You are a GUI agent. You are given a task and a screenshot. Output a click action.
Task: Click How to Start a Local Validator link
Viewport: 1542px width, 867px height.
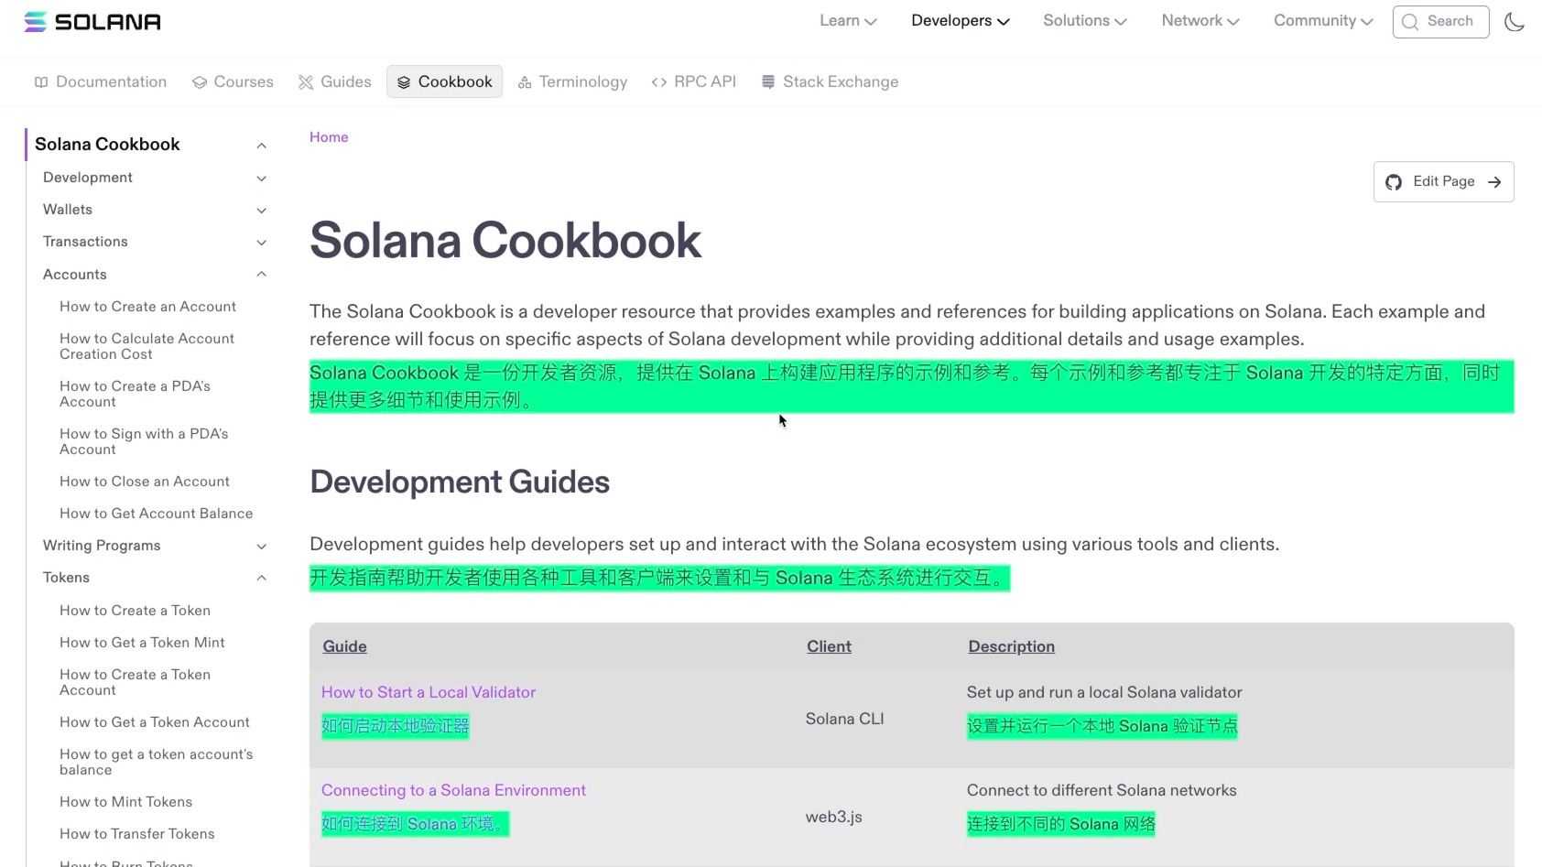click(x=428, y=692)
